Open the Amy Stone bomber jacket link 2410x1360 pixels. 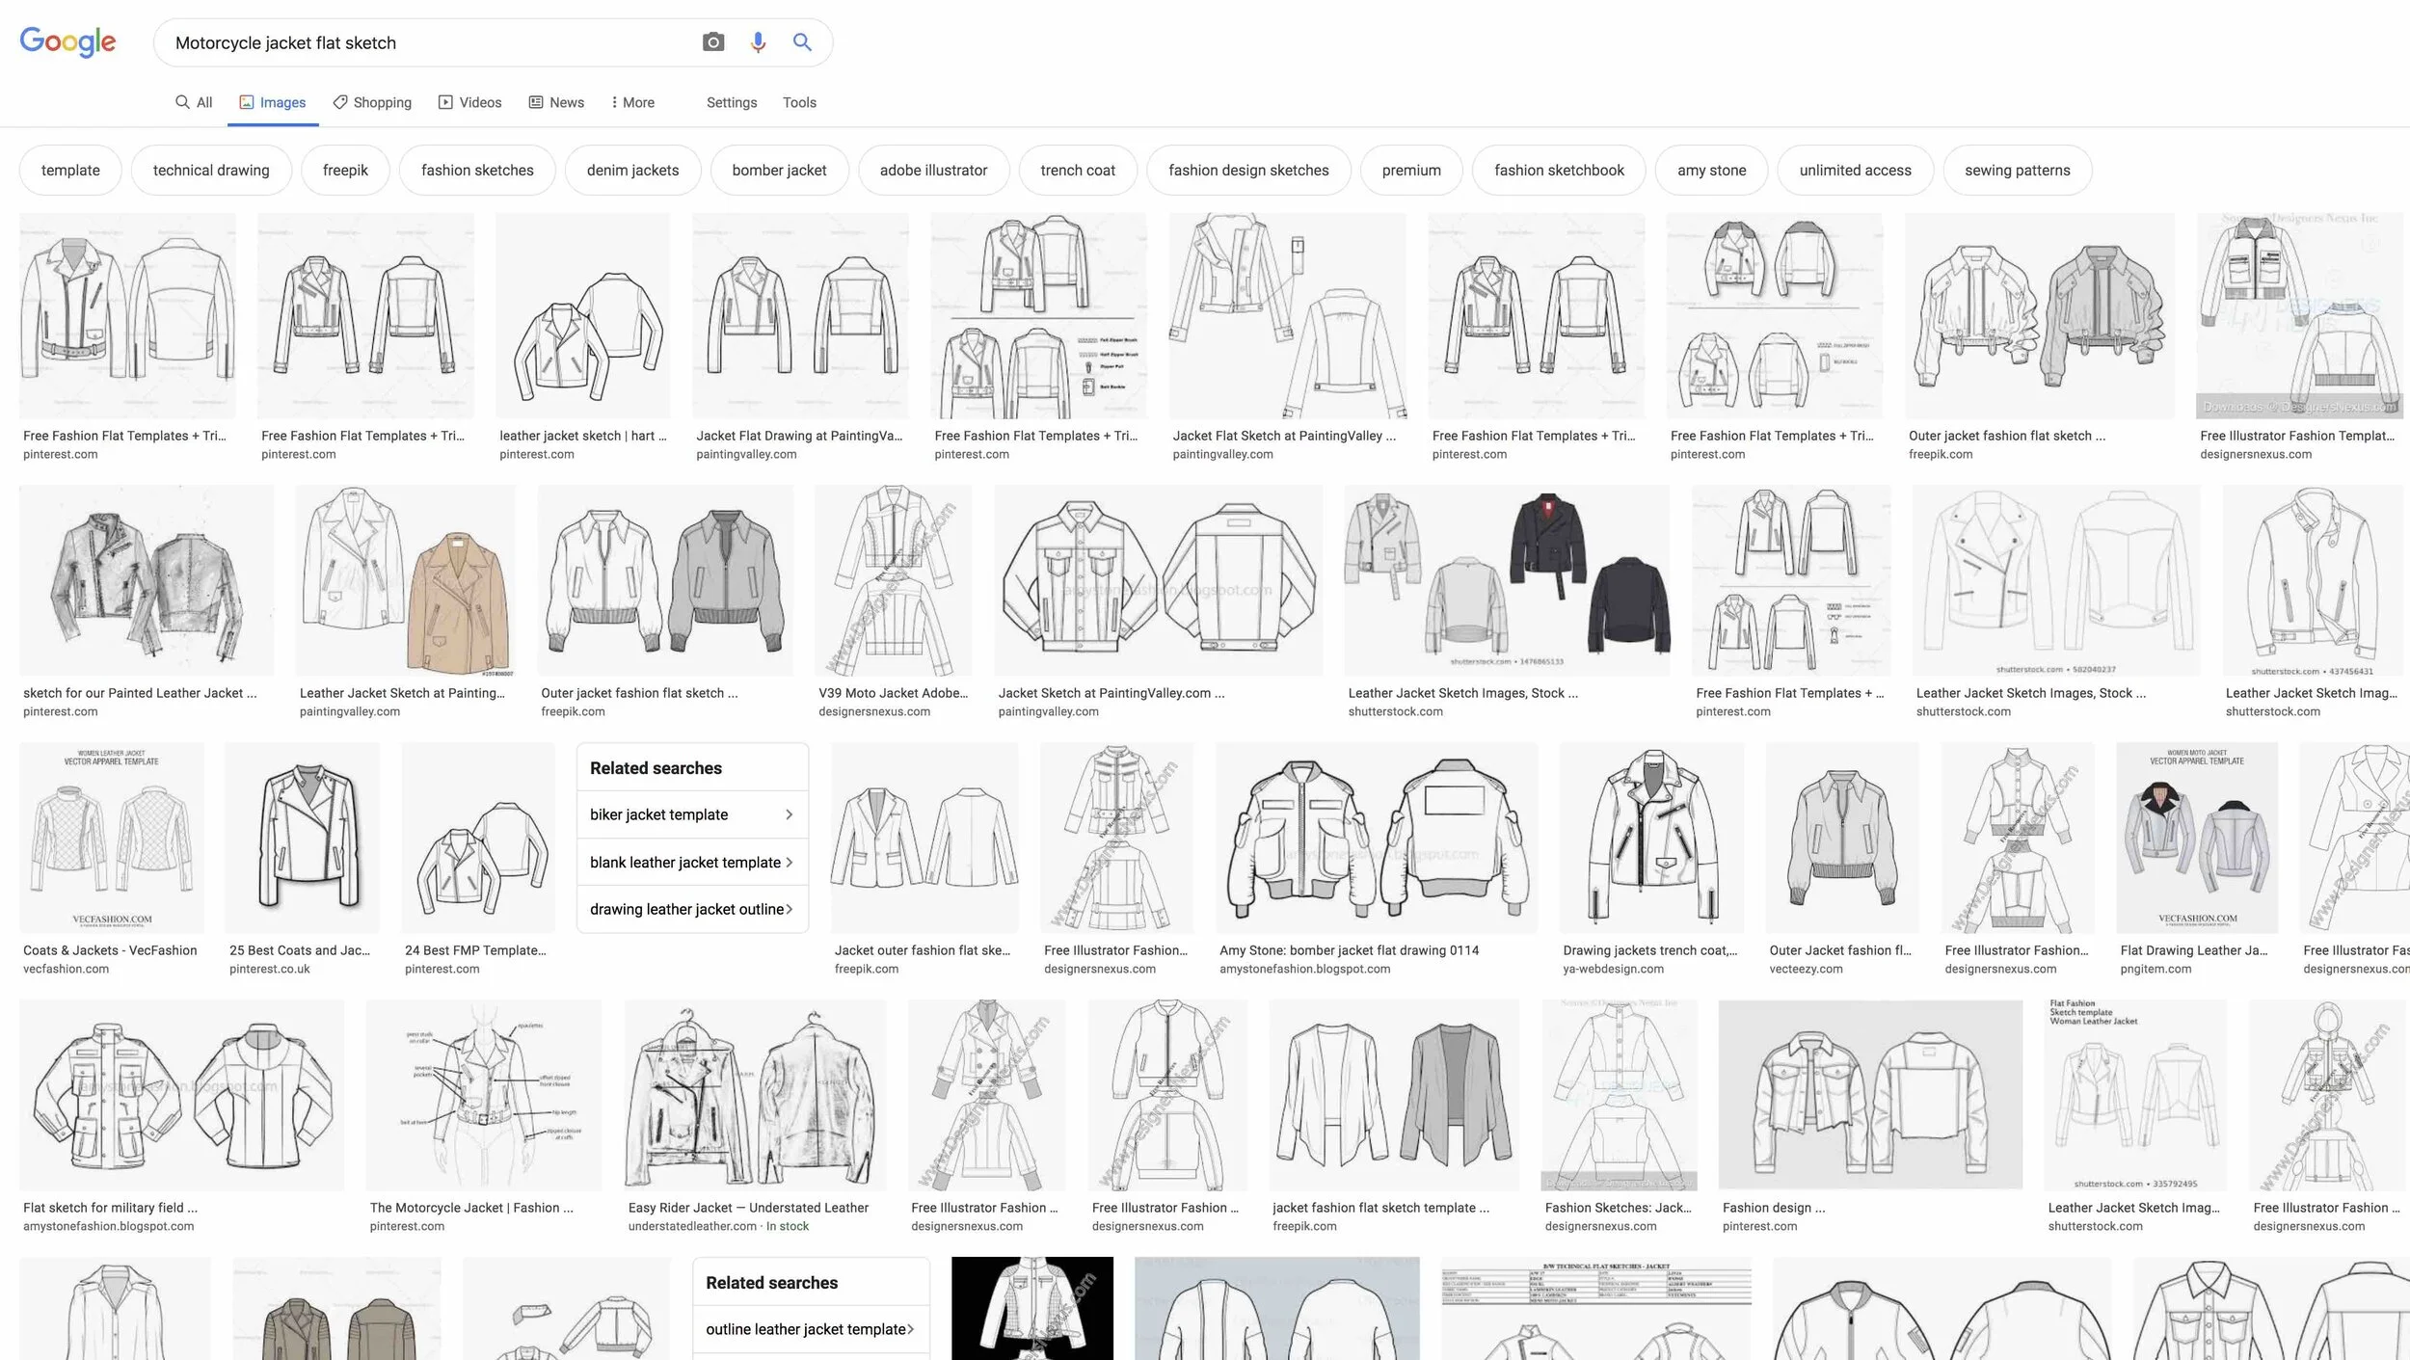pyautogui.click(x=1349, y=950)
